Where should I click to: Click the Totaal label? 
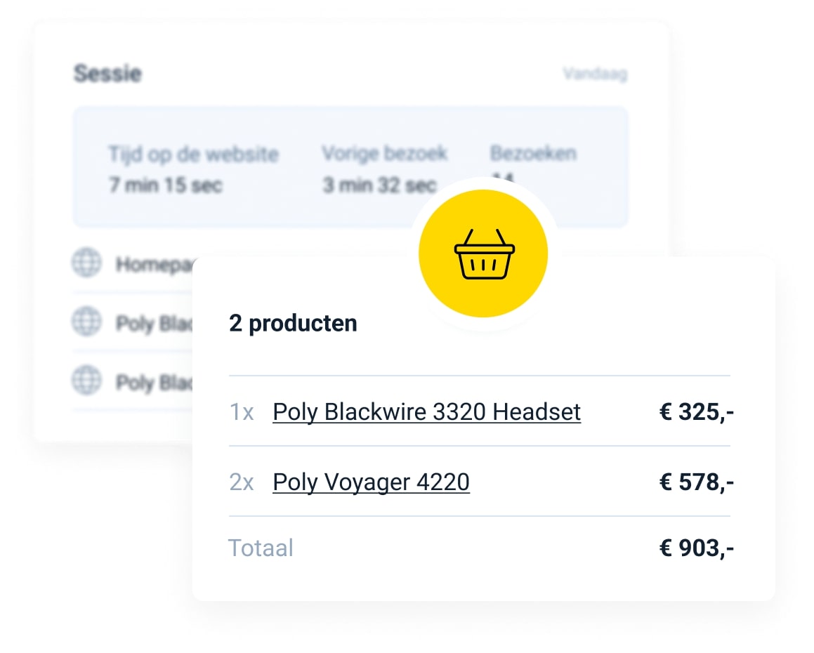pos(261,548)
